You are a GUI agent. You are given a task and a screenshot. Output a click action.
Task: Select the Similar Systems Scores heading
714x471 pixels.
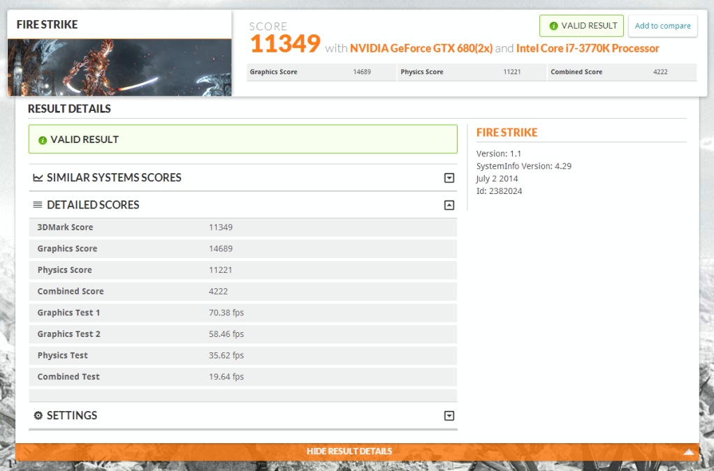(114, 178)
